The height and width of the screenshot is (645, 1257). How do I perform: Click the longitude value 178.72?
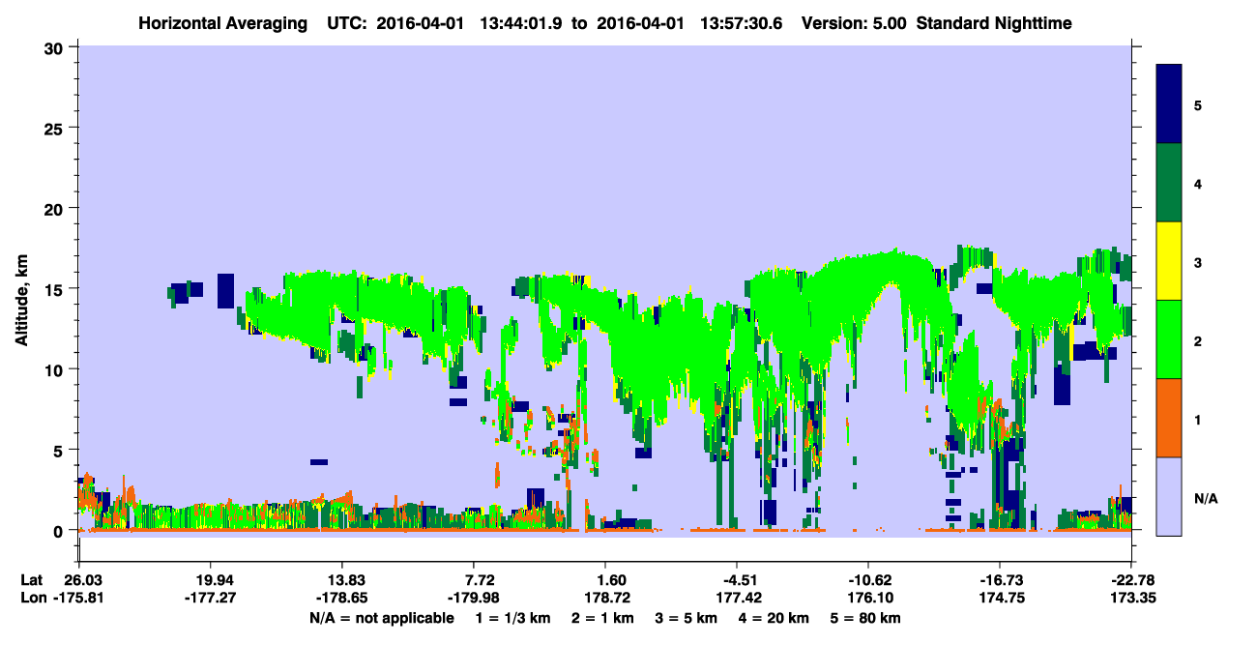pyautogui.click(x=608, y=598)
